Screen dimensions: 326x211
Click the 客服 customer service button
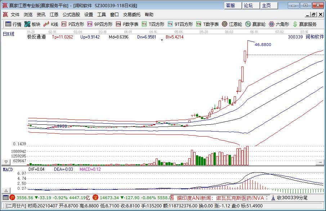(x=233, y=6)
